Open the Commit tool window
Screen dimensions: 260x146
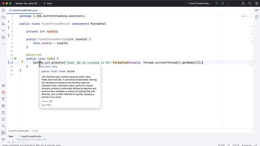pos(3,31)
